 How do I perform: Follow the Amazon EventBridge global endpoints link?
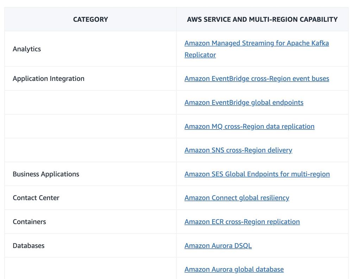coord(244,102)
